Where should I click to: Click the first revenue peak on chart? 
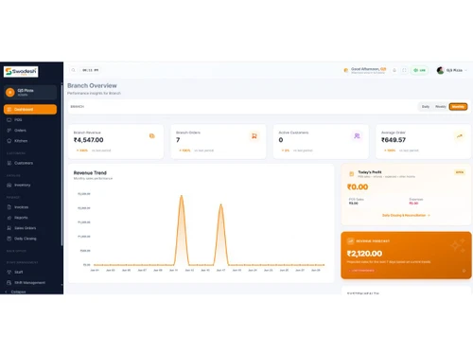[182, 196]
